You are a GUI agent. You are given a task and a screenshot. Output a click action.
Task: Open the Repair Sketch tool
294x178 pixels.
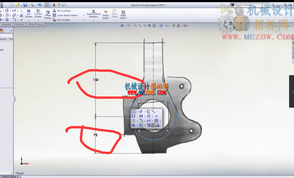pyautogui.click(x=106, y=15)
